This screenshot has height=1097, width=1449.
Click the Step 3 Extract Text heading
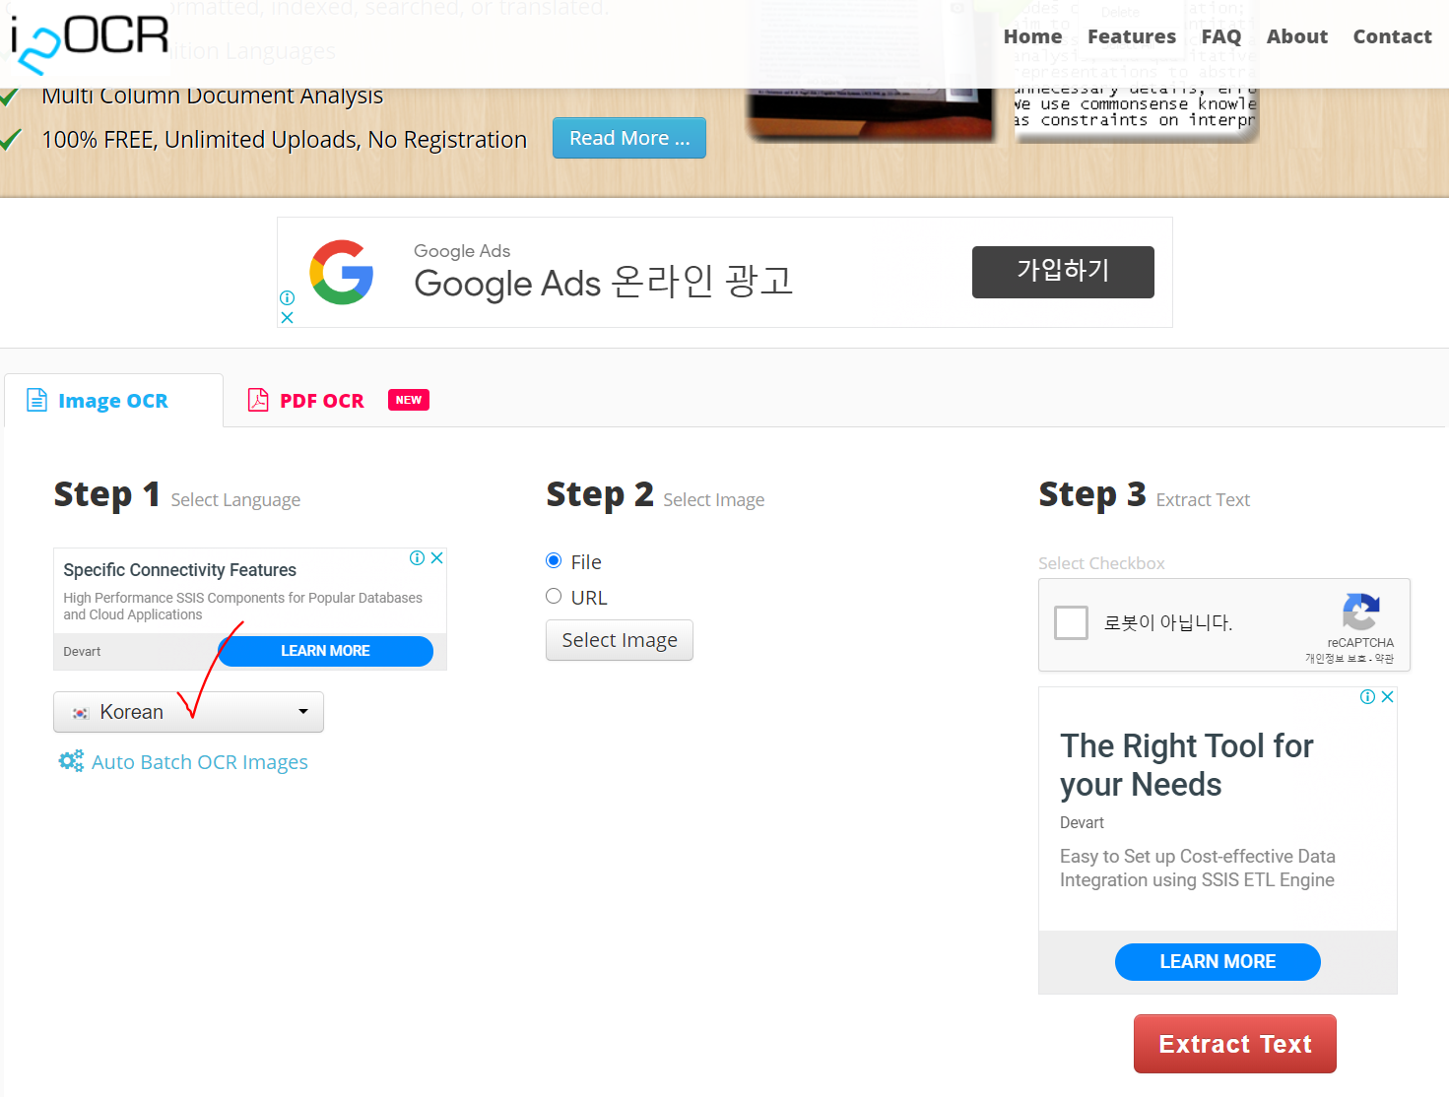click(x=1145, y=494)
